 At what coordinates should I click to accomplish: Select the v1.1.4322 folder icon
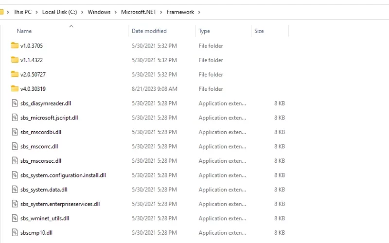pos(15,60)
